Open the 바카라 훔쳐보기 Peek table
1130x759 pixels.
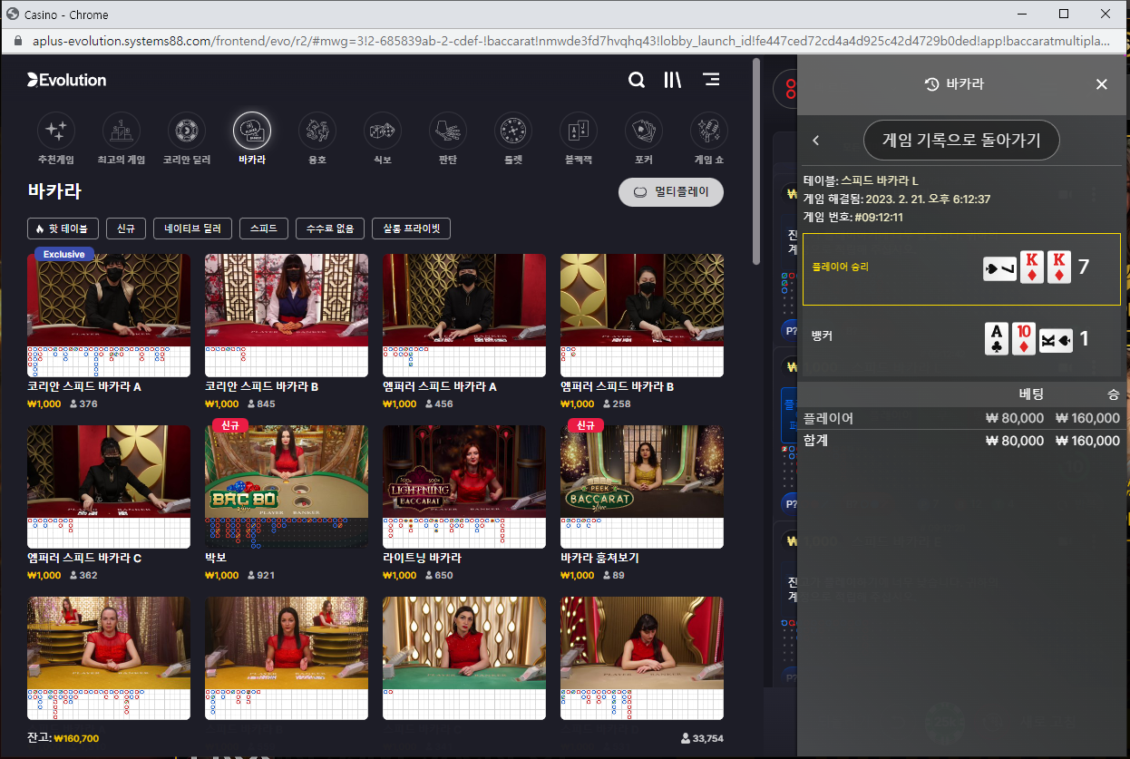pos(642,486)
